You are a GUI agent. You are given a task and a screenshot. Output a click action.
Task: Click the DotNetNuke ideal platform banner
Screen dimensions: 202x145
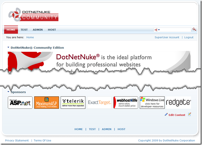click(99, 60)
